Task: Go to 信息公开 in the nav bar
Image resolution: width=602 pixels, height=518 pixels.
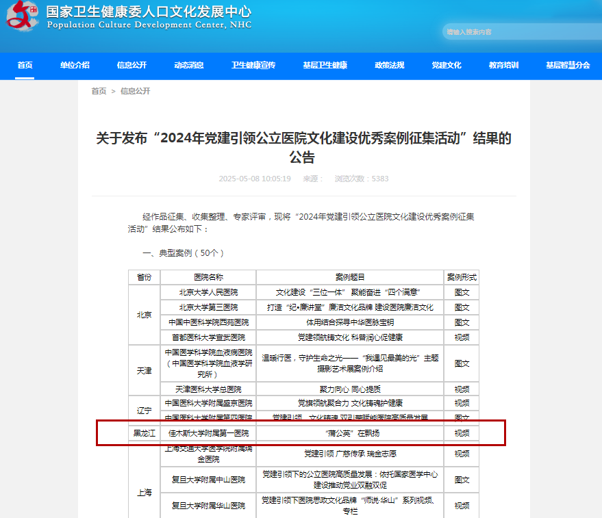Action: 131,66
